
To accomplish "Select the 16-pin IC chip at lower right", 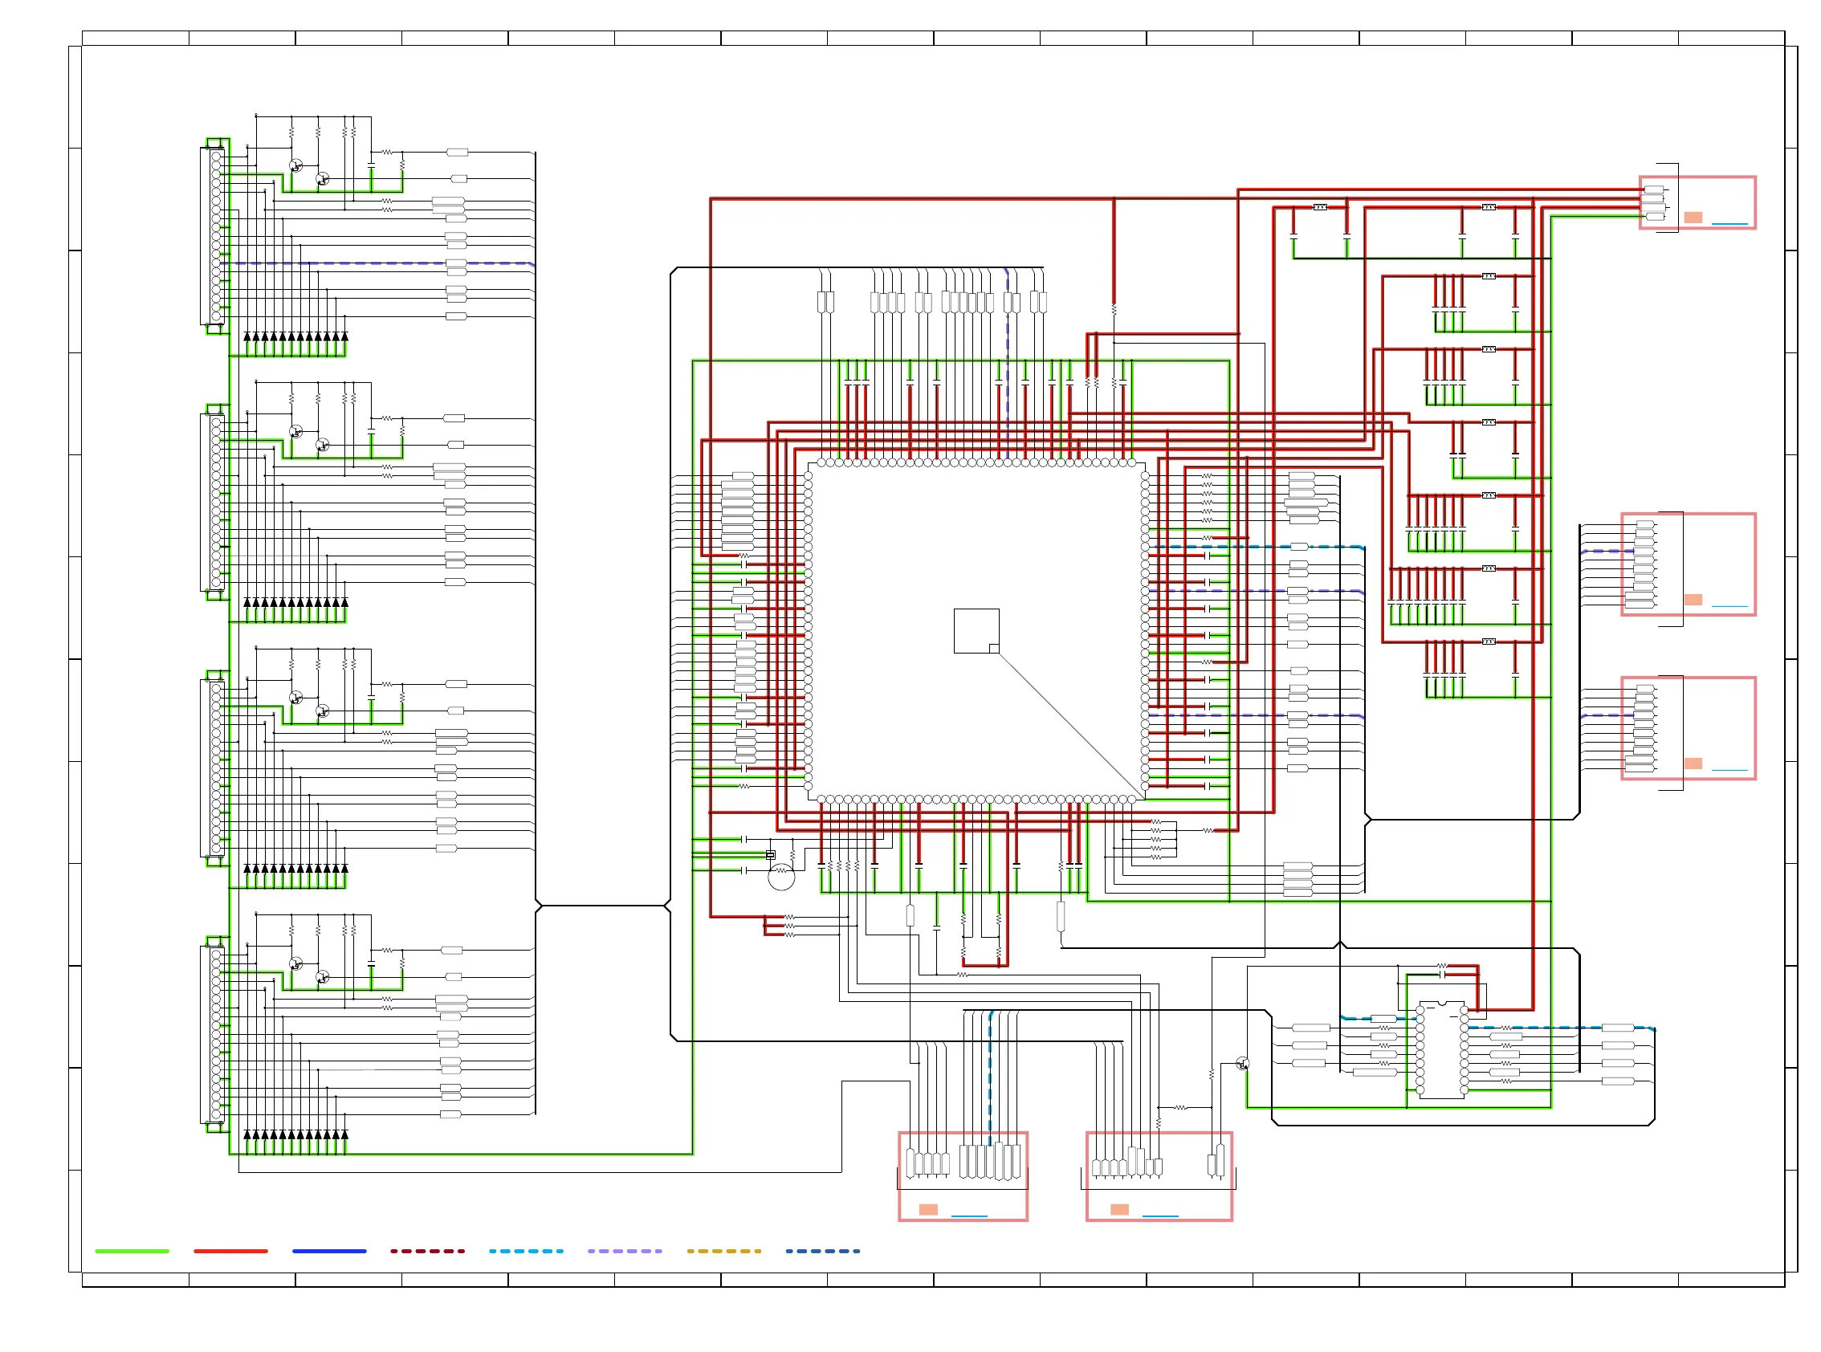I will [x=1440, y=1050].
